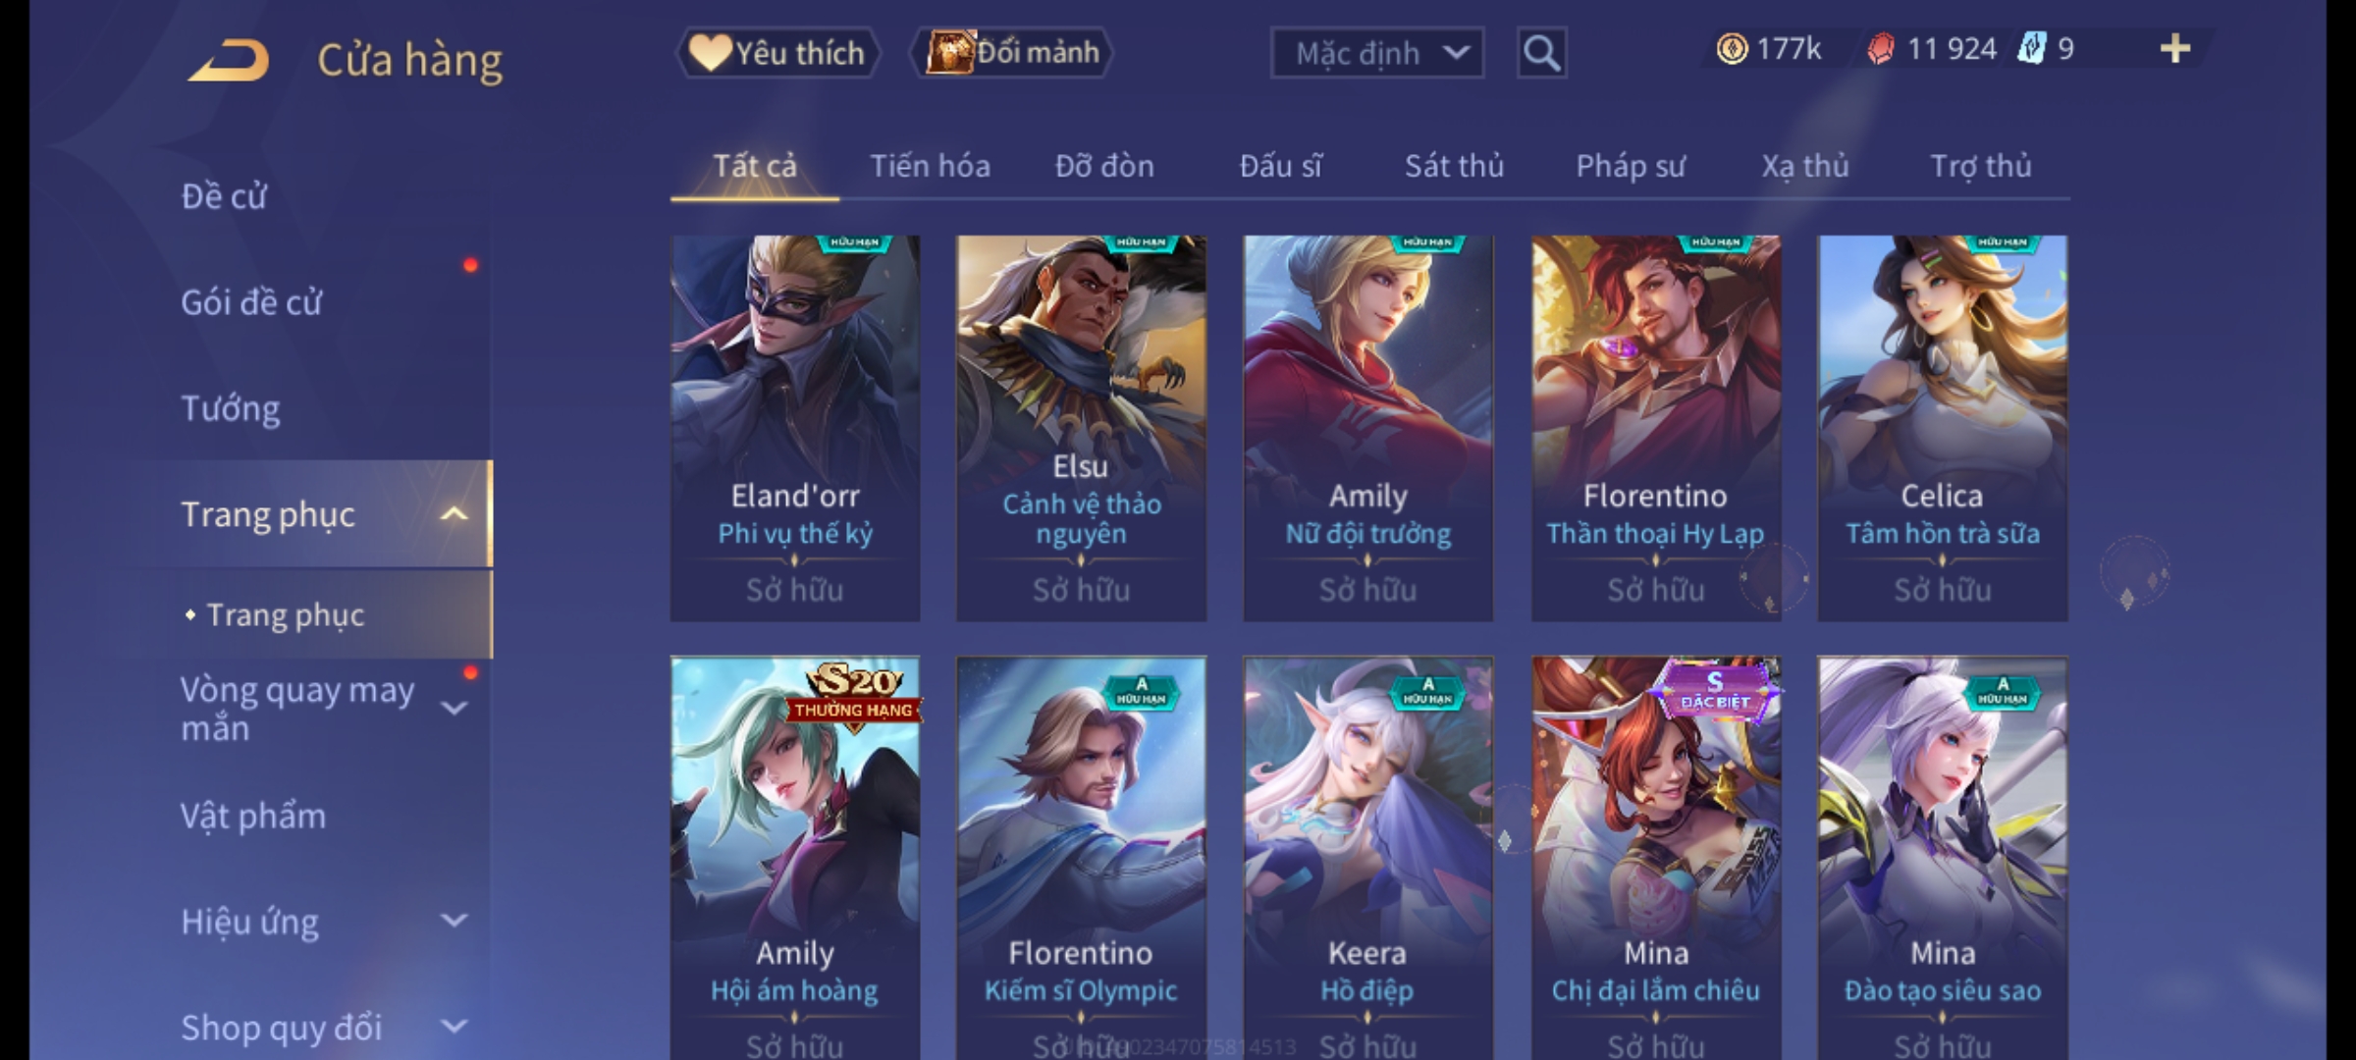The image size is (2356, 1060).
Task: Tap the blue voucher currency icon
Action: [x=2031, y=48]
